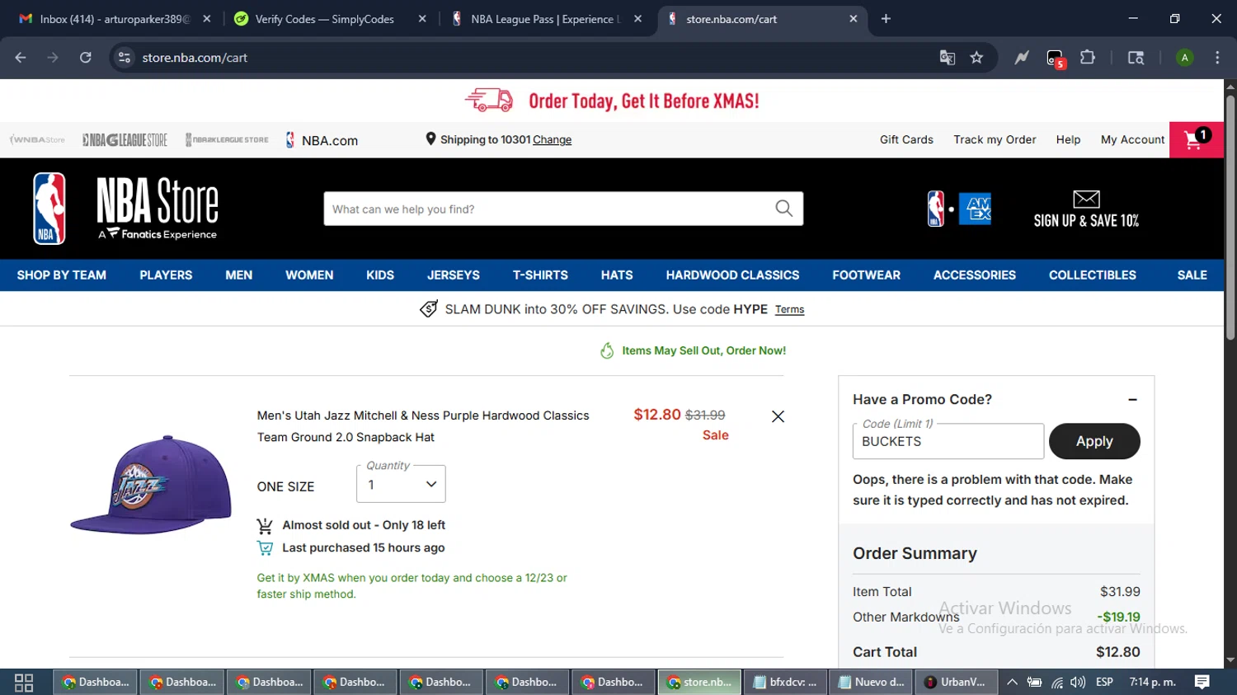This screenshot has height=695, width=1237.
Task: Go to NBA.com link
Action: pyautogui.click(x=322, y=140)
